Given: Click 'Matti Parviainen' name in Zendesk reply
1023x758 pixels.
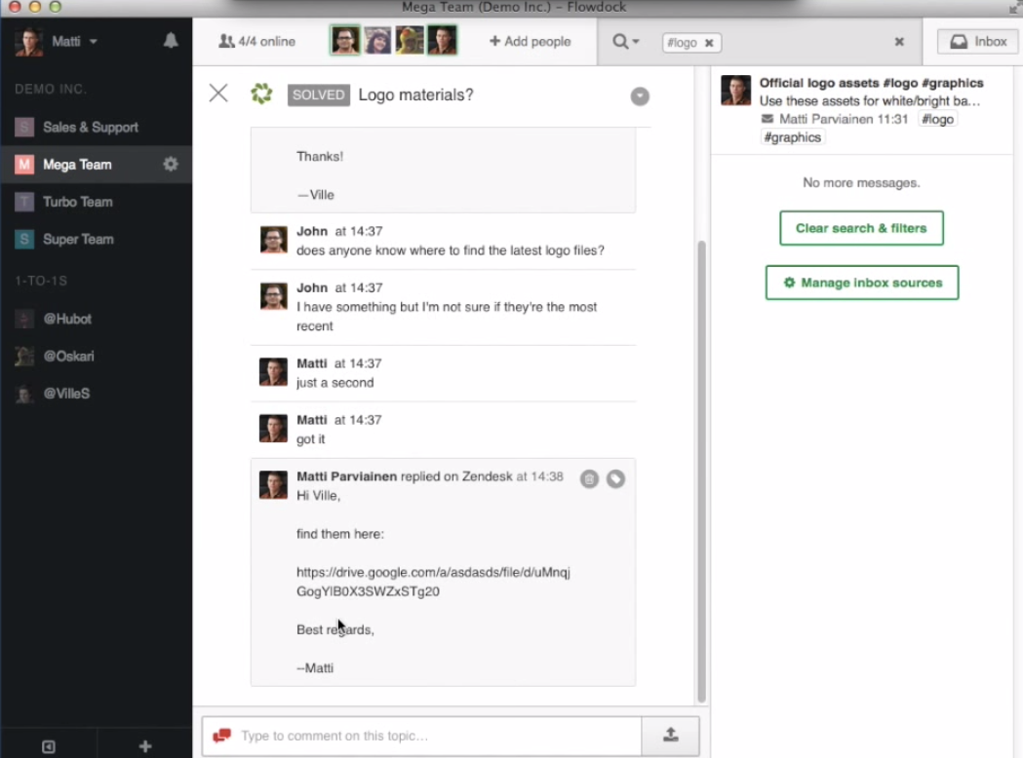Looking at the screenshot, I should point(346,476).
